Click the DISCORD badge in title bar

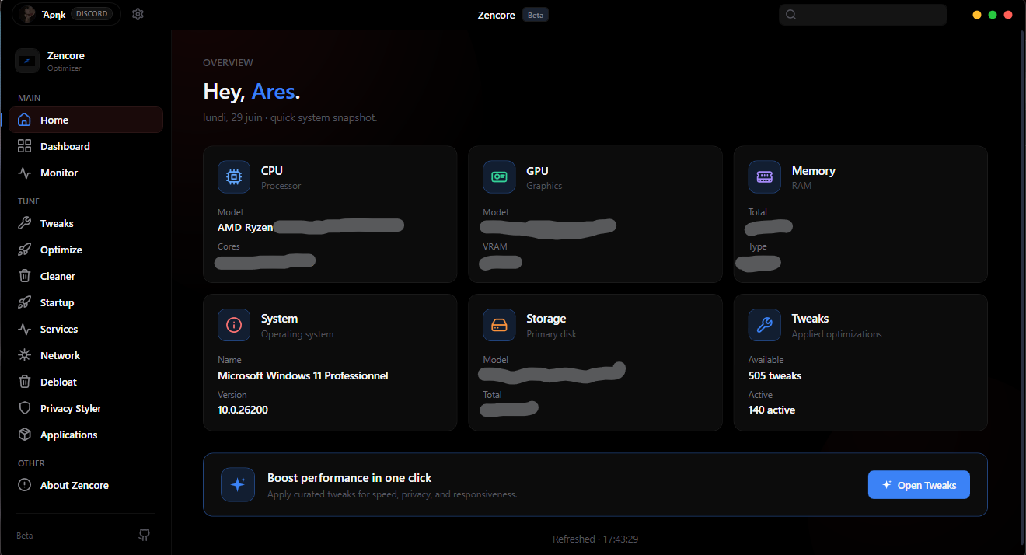[x=92, y=14]
